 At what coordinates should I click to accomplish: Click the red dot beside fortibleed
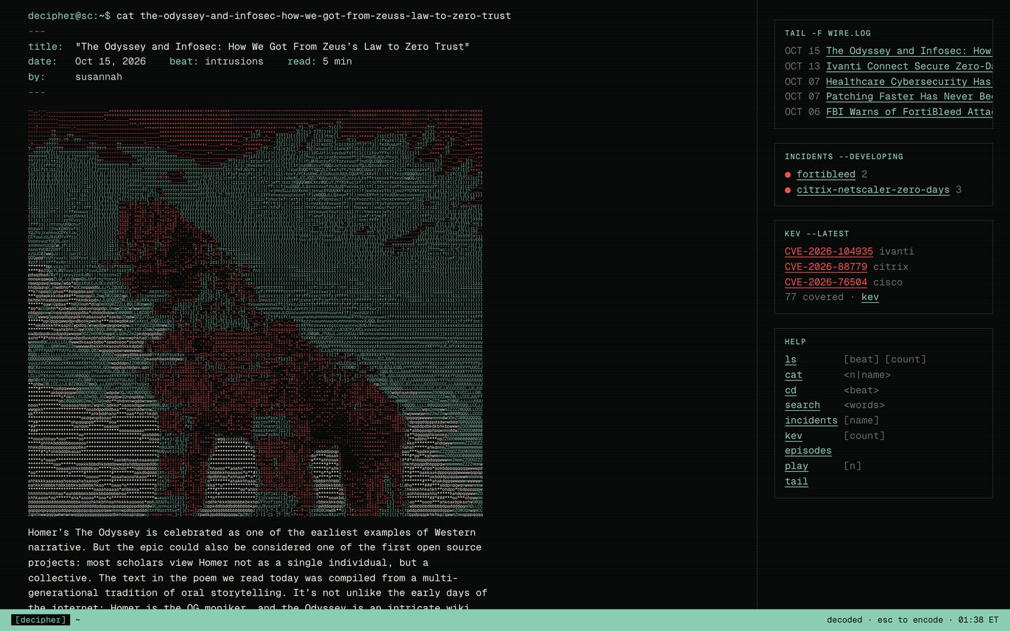click(788, 175)
